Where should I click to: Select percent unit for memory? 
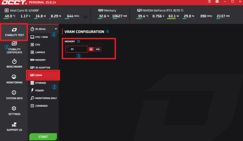[91, 49]
